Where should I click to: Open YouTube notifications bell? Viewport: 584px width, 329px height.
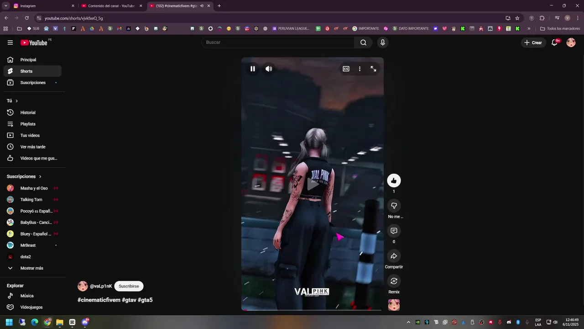point(555,42)
